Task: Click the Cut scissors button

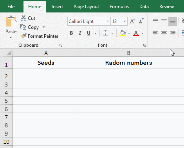Action: (x=28, y=18)
